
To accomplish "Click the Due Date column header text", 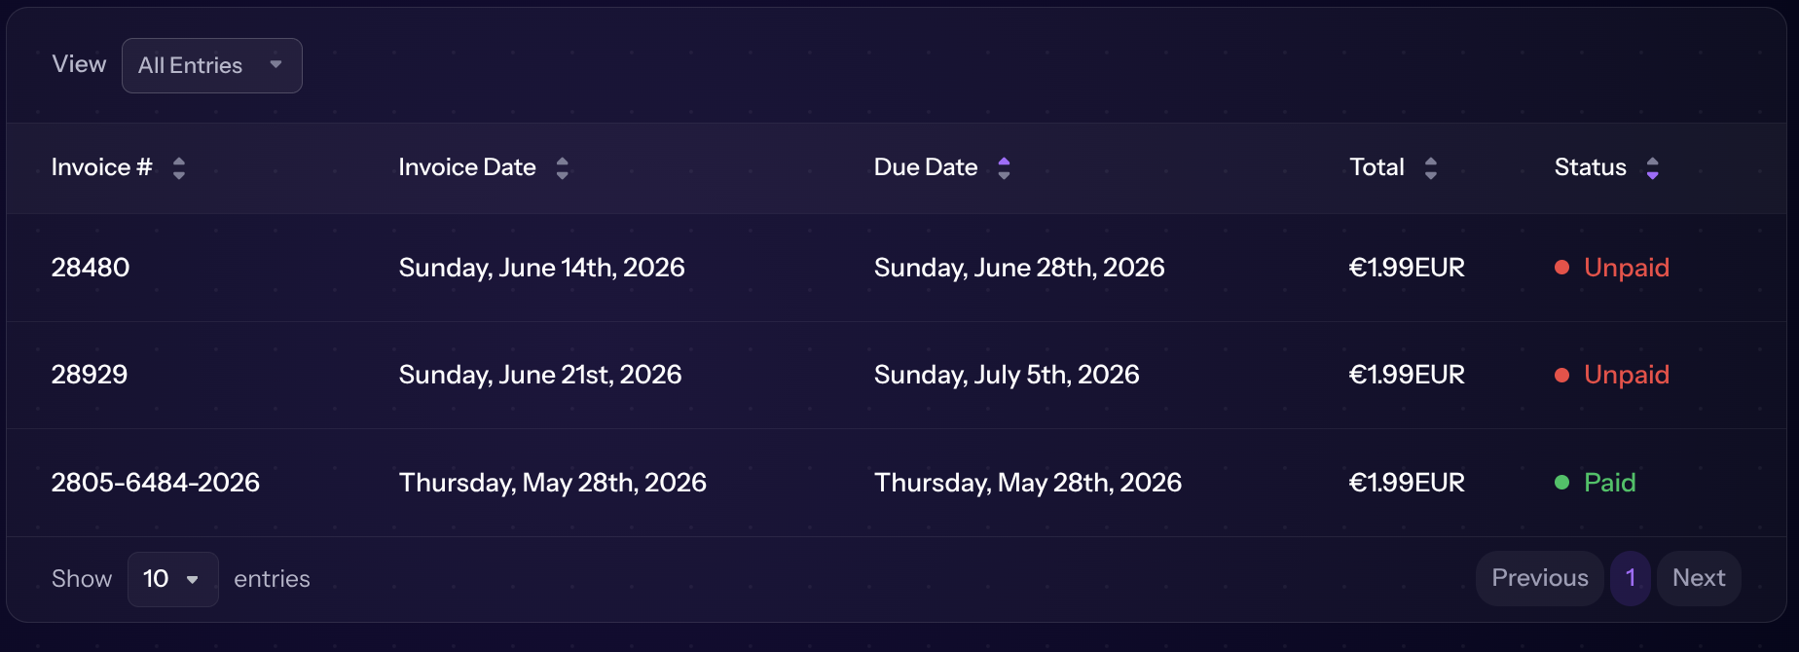I will (x=926, y=167).
